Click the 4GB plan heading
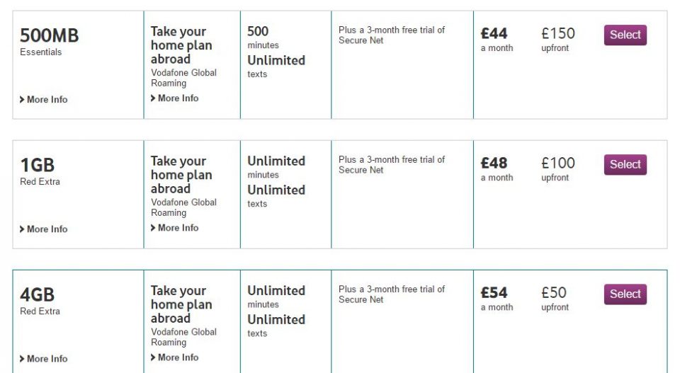The height and width of the screenshot is (373, 680). click(x=38, y=294)
